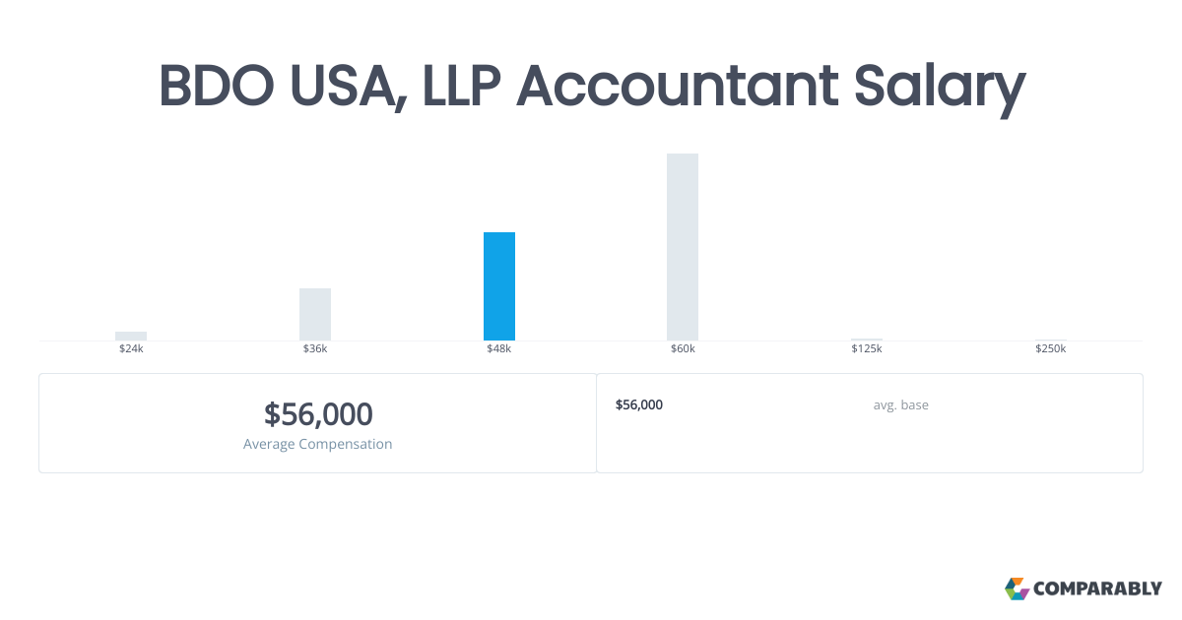1182x620 pixels.
Task: Click the bold $56,000 base value
Action: 639,404
